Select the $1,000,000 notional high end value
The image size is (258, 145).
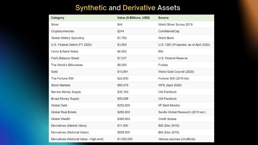tap(125, 139)
